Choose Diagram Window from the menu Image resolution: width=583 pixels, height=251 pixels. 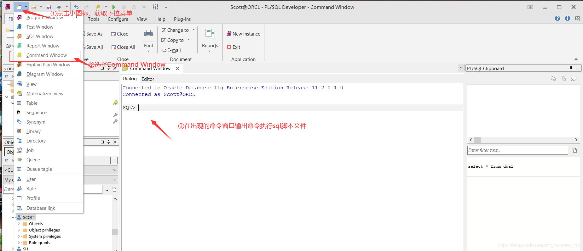pyautogui.click(x=49, y=74)
